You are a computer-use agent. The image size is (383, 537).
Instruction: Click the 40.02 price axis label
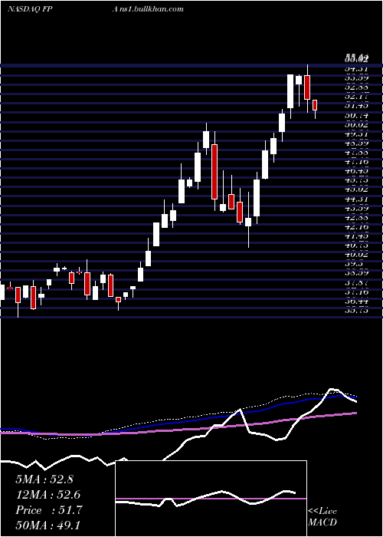click(x=356, y=255)
